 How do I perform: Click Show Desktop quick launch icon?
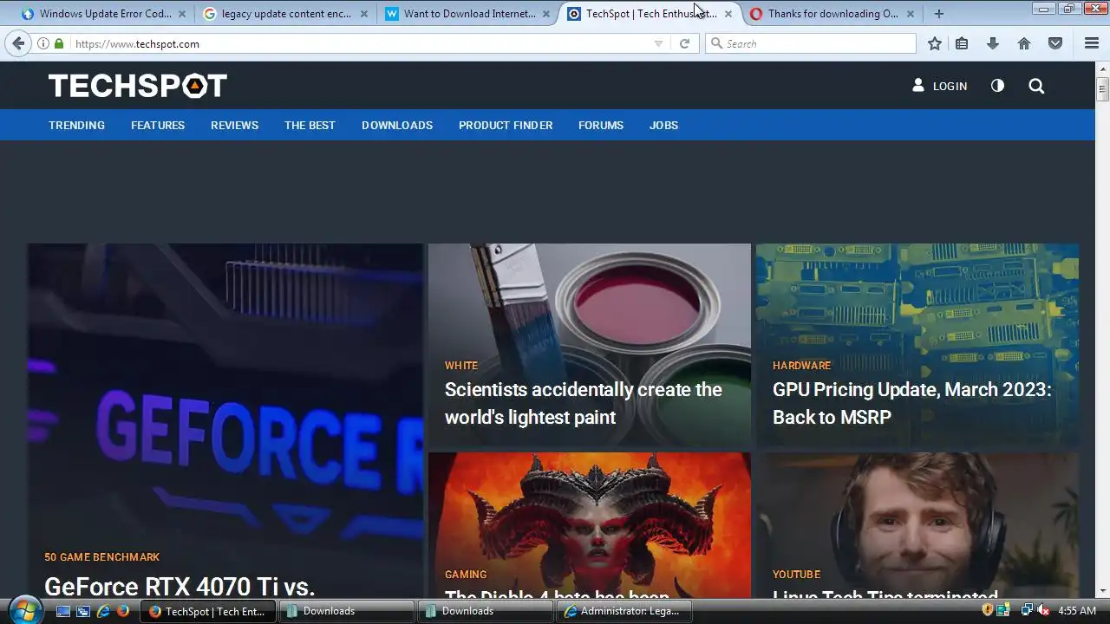point(63,611)
